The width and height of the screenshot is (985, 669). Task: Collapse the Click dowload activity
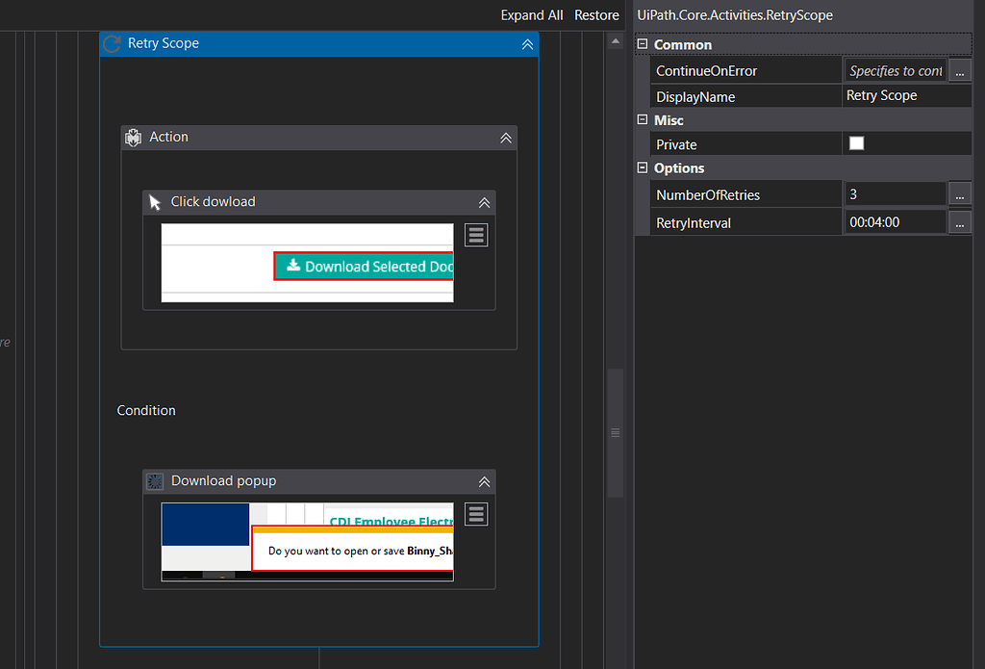485,202
